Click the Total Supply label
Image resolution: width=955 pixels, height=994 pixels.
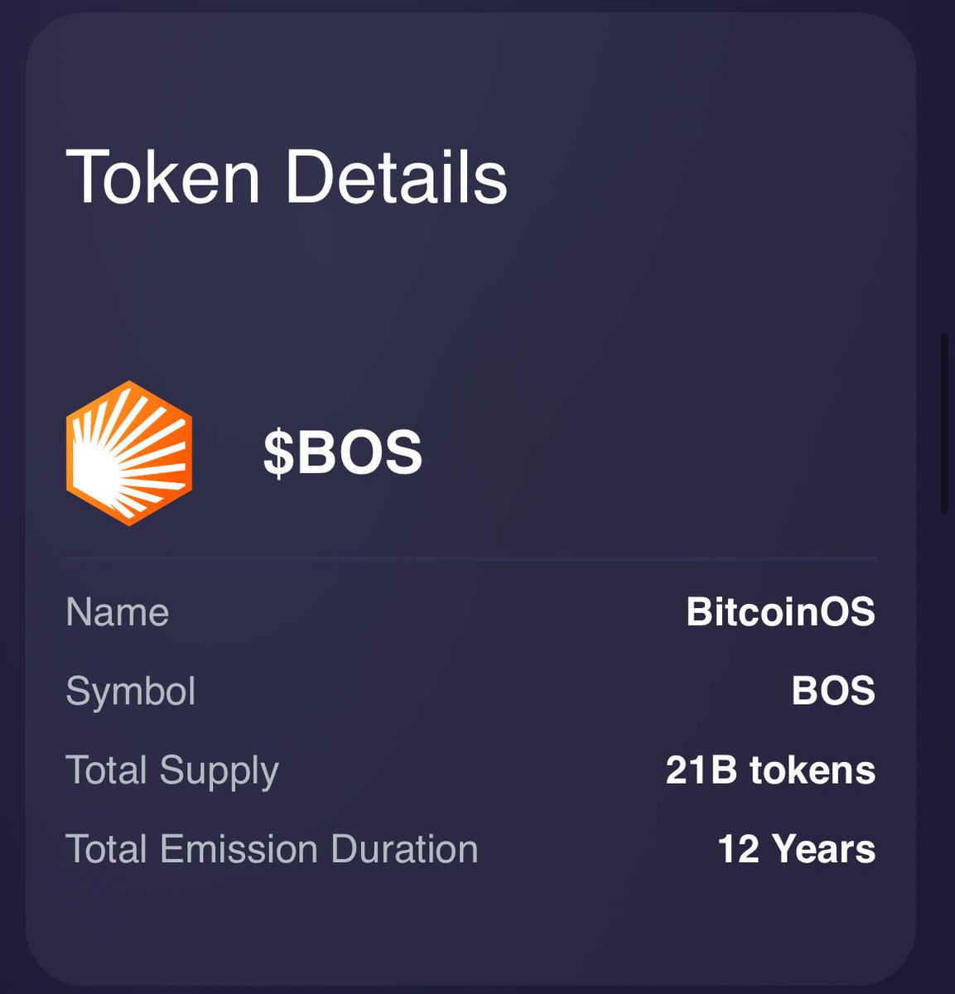tap(172, 770)
